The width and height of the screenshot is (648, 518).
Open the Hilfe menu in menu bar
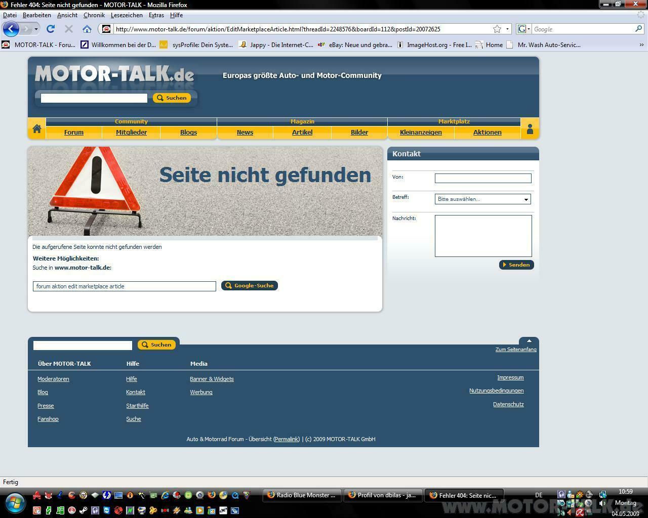click(x=176, y=15)
